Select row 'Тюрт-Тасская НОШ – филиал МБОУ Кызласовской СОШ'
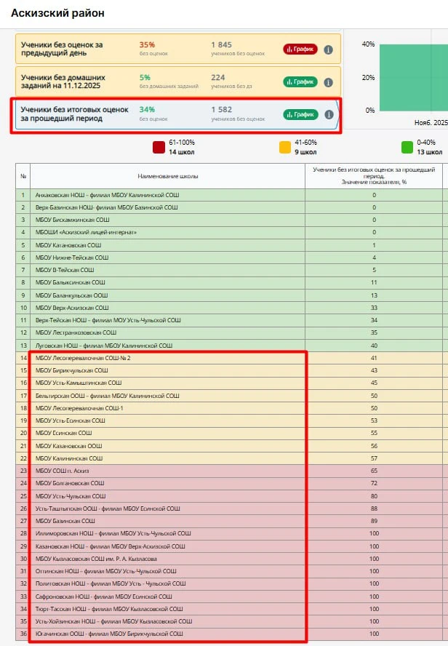Image resolution: width=448 pixels, height=646 pixels. click(229, 610)
